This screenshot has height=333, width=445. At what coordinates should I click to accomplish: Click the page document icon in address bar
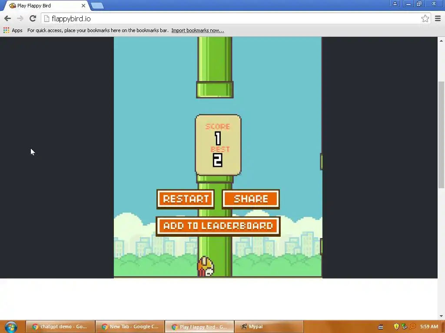coord(46,19)
